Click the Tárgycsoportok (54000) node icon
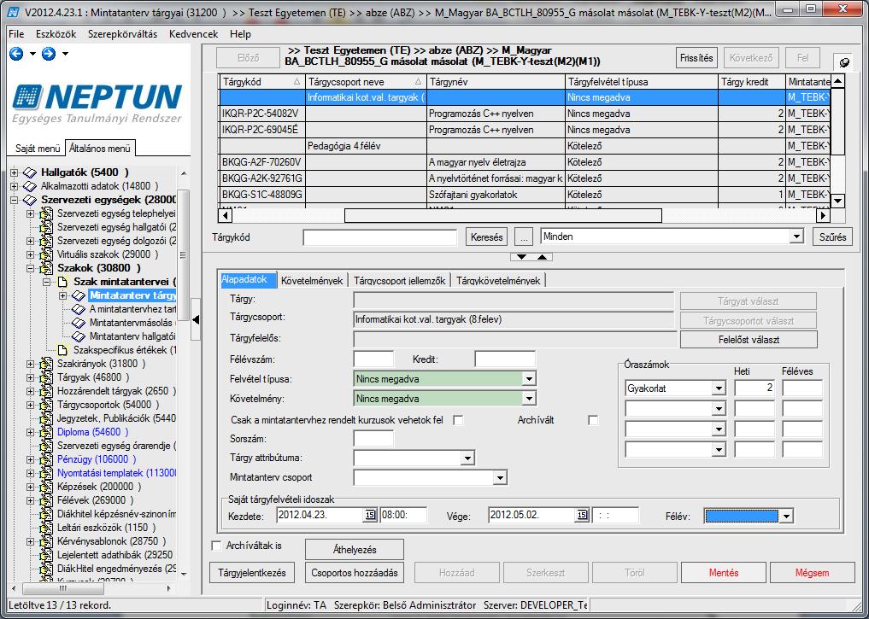 coord(47,405)
